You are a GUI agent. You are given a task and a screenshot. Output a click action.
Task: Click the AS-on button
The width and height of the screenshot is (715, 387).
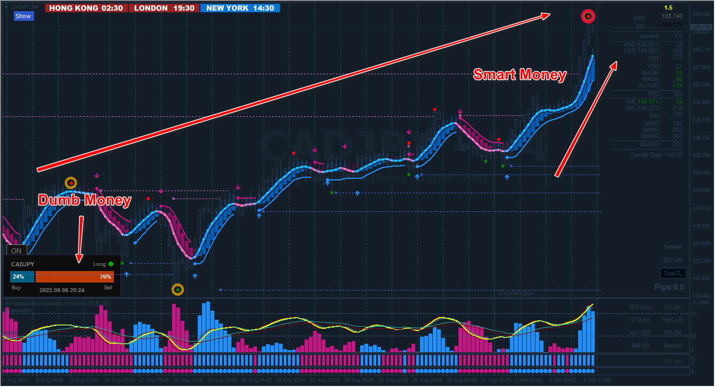[673, 361]
